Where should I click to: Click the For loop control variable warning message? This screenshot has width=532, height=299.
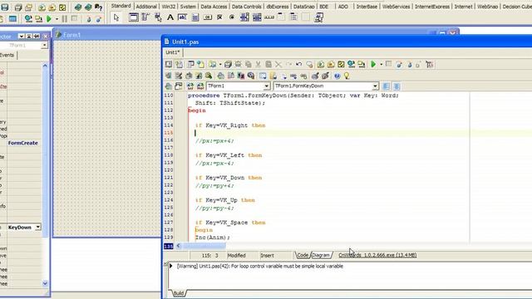(260, 266)
